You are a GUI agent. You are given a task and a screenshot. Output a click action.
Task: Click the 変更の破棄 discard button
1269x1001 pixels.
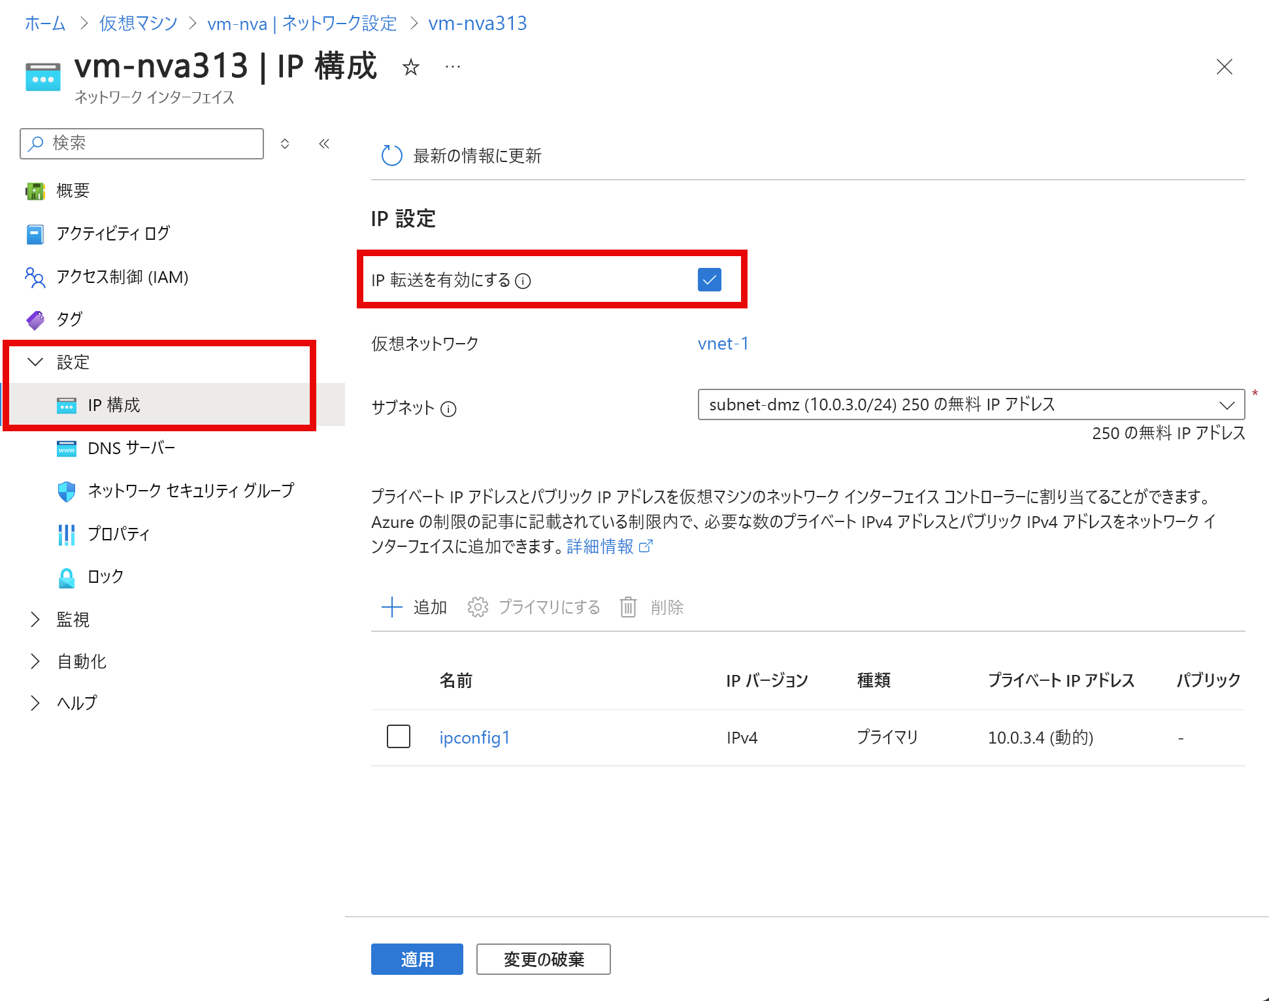pos(544,959)
